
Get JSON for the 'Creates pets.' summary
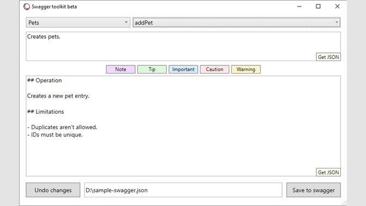pos(328,57)
